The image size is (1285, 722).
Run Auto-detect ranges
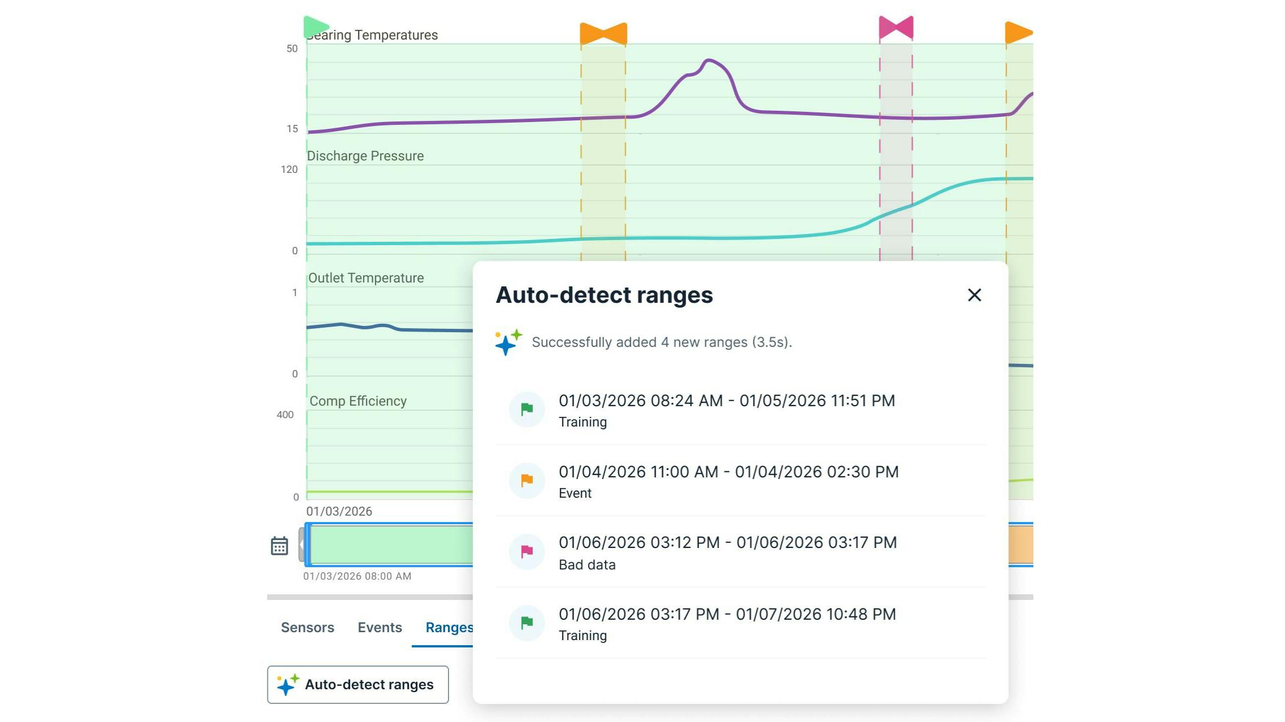[x=357, y=685]
